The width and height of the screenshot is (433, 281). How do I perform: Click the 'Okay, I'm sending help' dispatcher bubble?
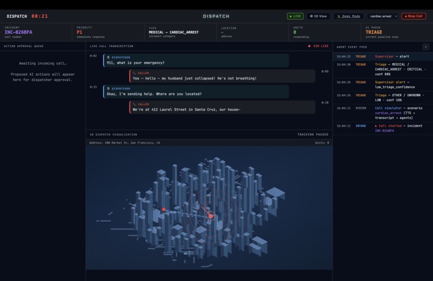click(196, 91)
